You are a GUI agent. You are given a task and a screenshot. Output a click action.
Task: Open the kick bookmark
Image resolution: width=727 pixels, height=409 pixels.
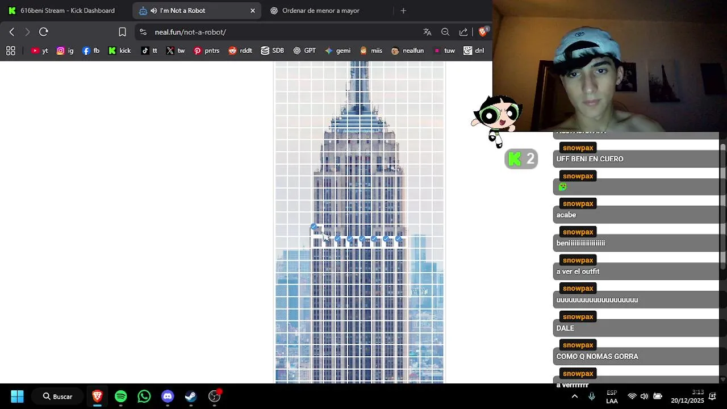(x=119, y=51)
